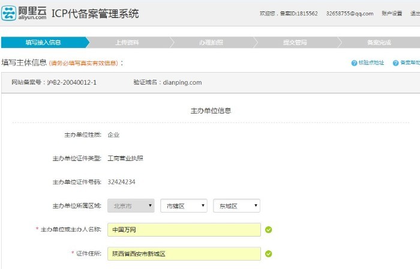Click the green checkmark next to 证件住所 field
This screenshot has width=420, height=269.
[269, 253]
